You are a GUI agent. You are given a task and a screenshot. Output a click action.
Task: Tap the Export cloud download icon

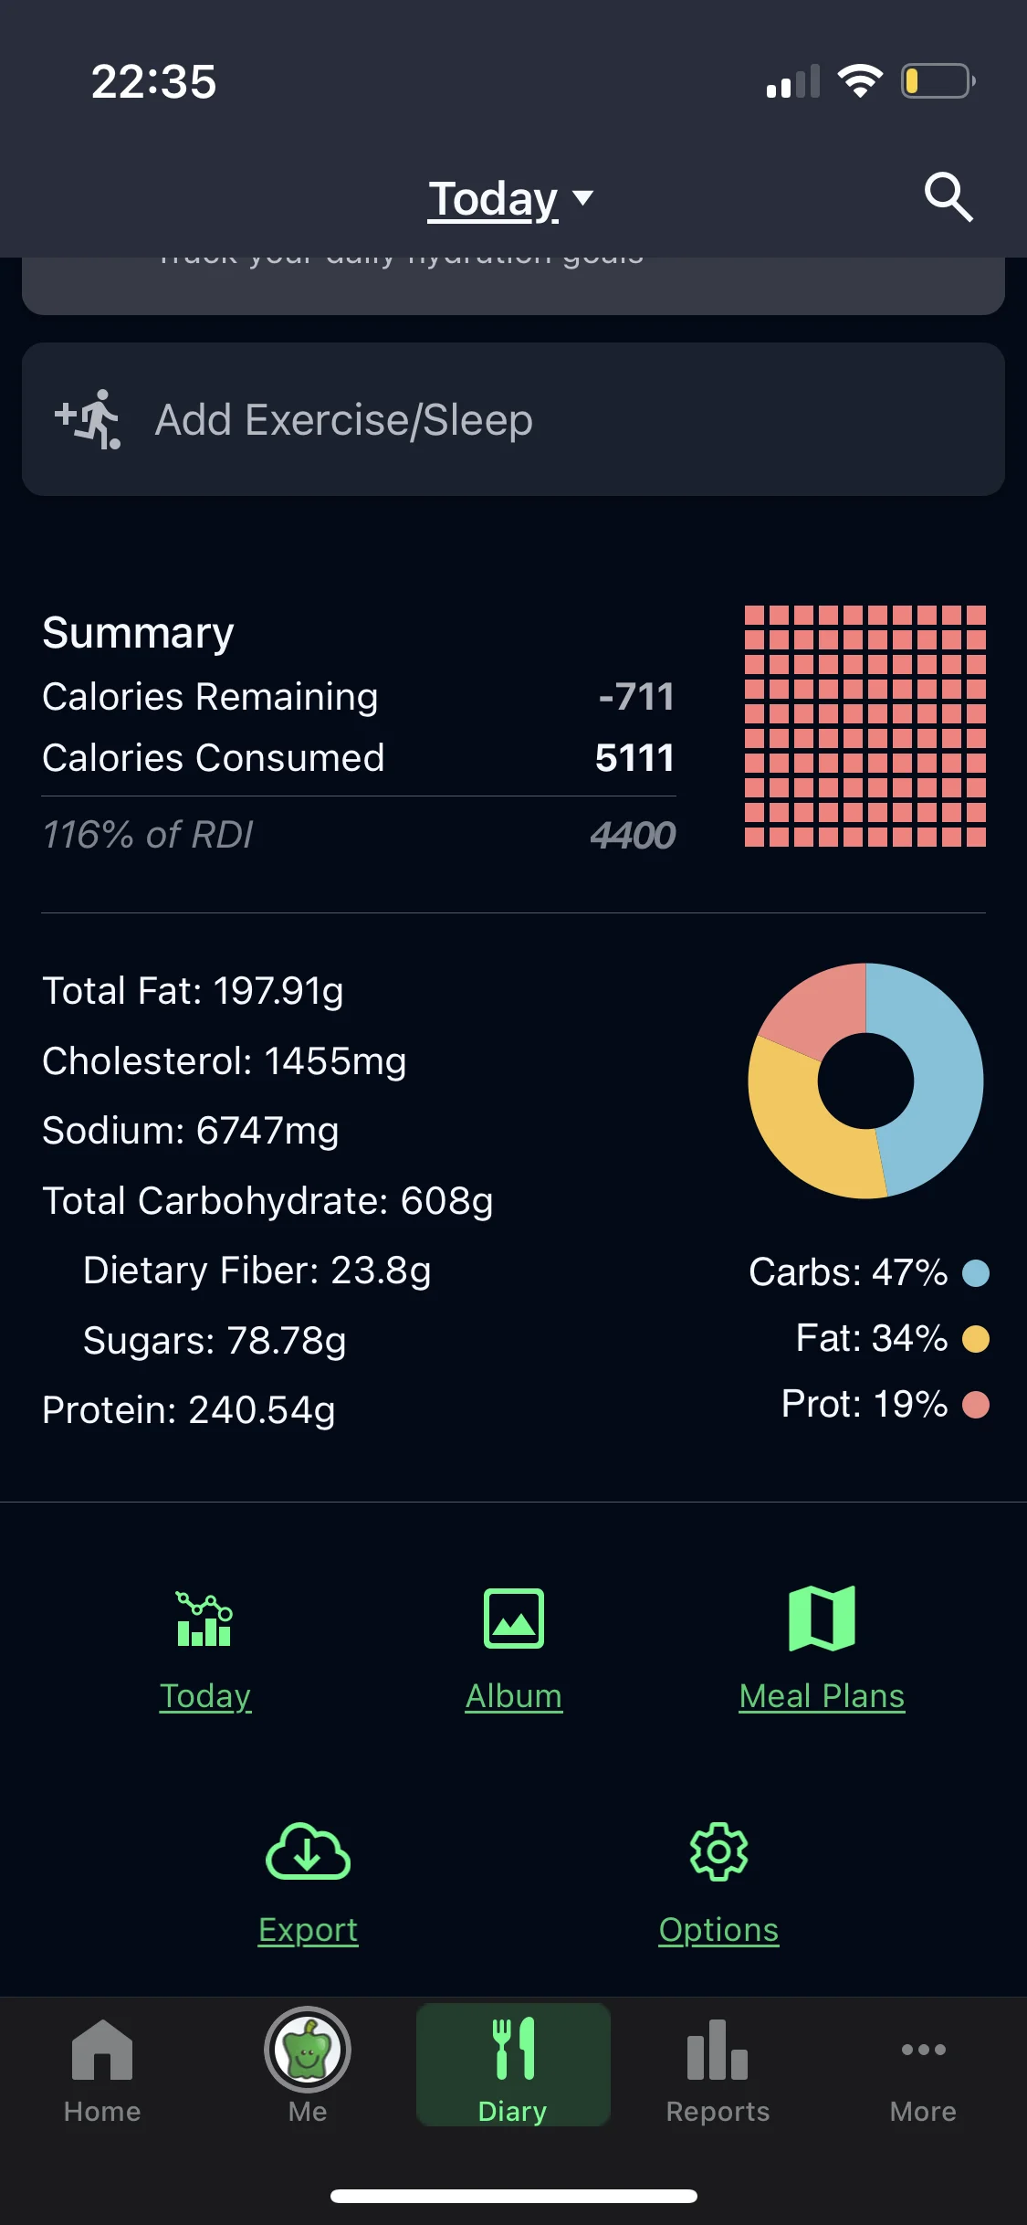(308, 1851)
